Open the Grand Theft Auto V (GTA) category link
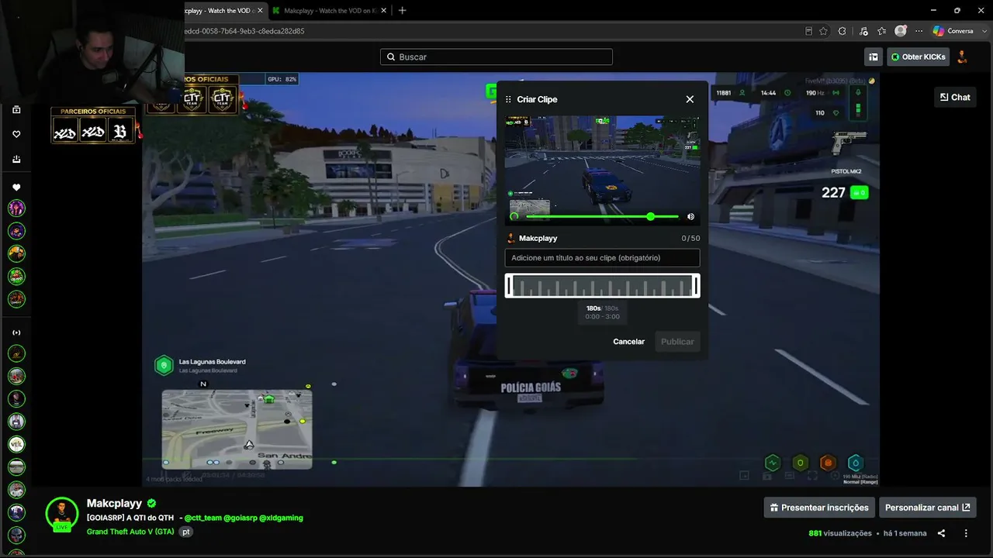The image size is (993, 558). click(x=130, y=532)
